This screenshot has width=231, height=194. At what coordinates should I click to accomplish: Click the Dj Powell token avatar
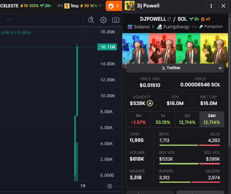point(129,6)
